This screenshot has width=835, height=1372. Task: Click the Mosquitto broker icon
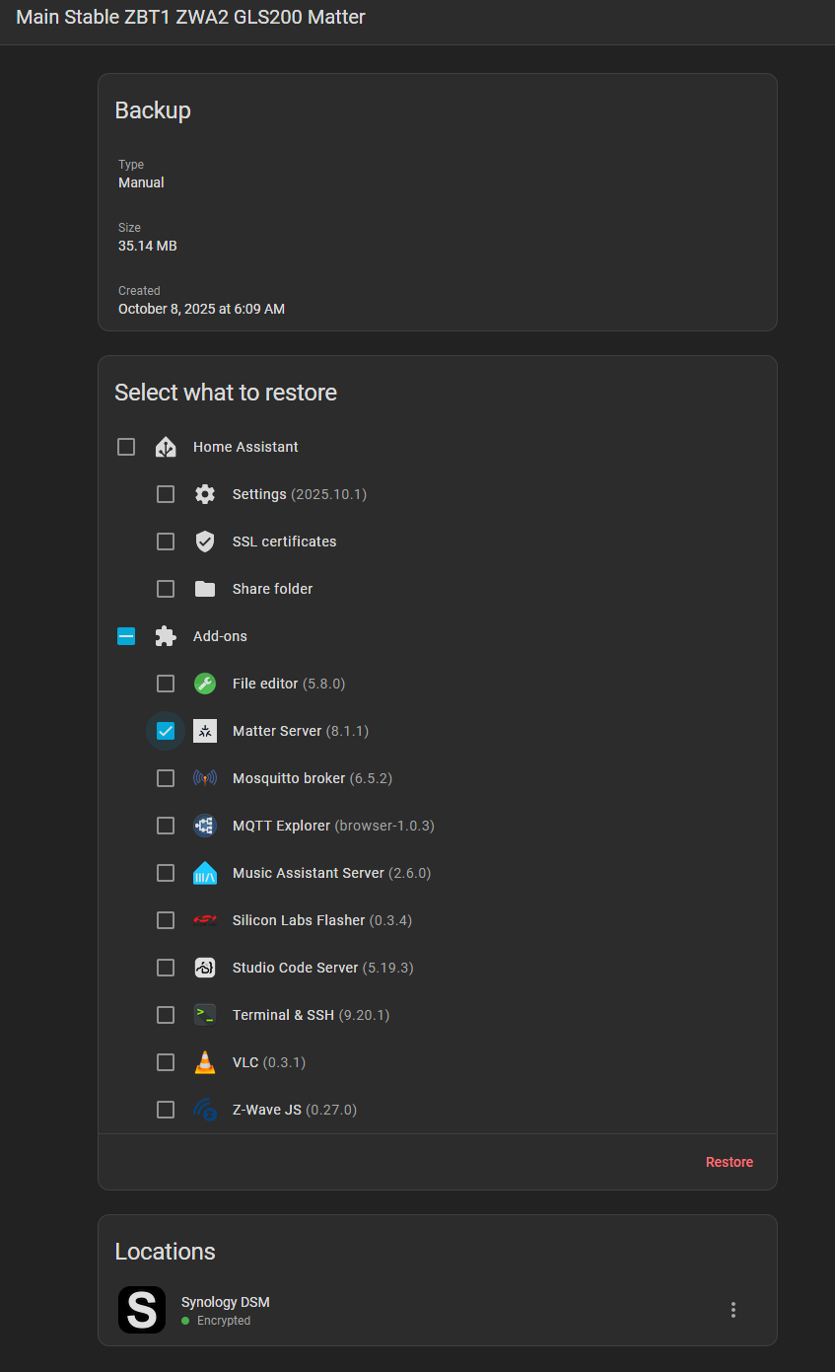pos(205,778)
